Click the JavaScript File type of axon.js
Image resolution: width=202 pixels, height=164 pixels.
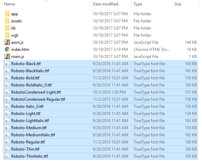pyautogui.click(x=146, y=42)
